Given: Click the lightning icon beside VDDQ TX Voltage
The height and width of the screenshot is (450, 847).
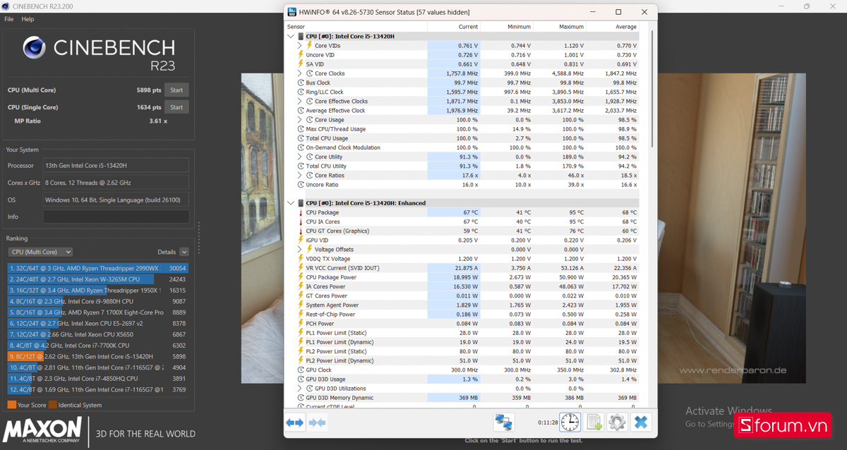Looking at the screenshot, I should (x=301, y=259).
